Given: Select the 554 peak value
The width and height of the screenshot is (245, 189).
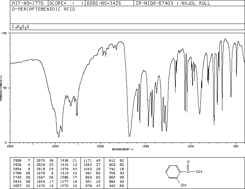Looking at the screenshot, I should 112,181.
